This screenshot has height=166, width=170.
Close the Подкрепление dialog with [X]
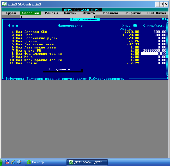[163, 19]
